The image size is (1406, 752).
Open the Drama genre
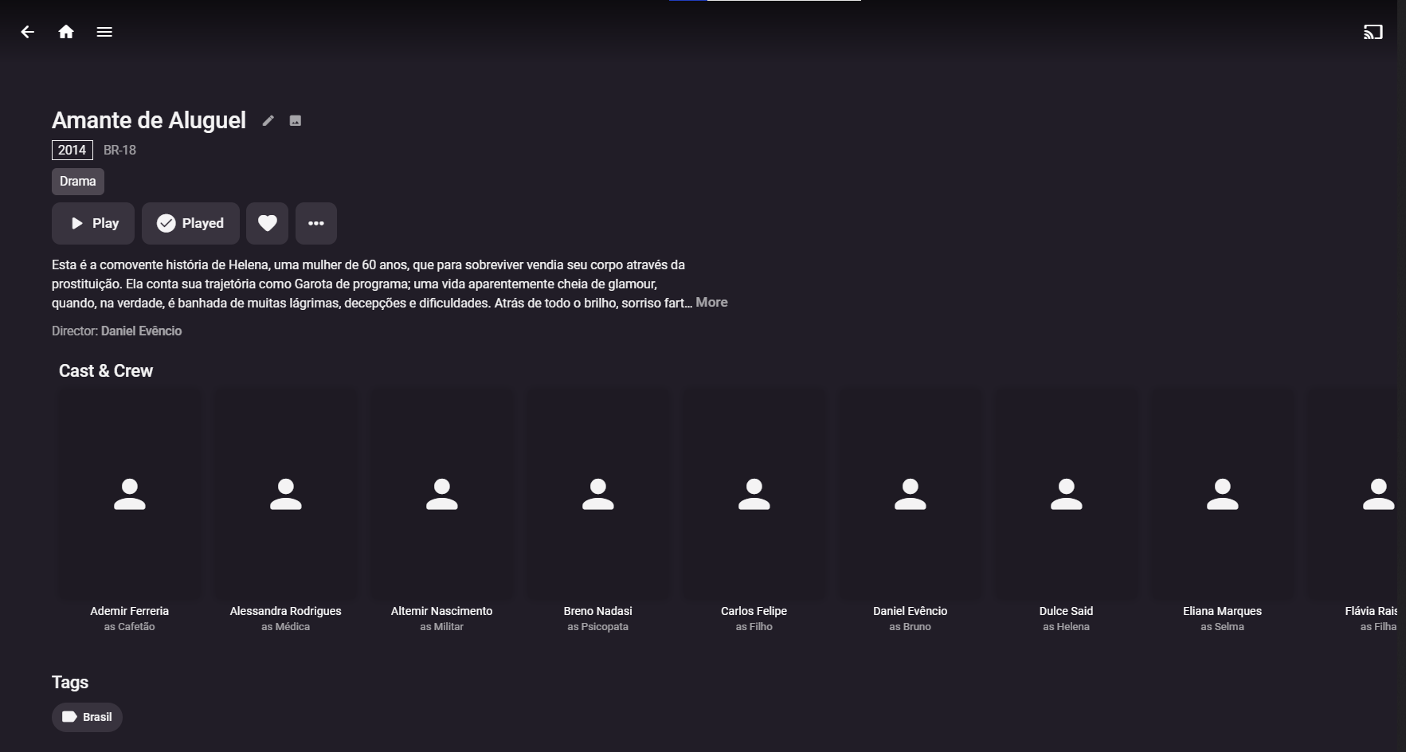[77, 181]
